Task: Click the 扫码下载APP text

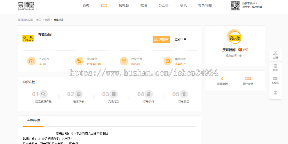Action: [250, 3]
